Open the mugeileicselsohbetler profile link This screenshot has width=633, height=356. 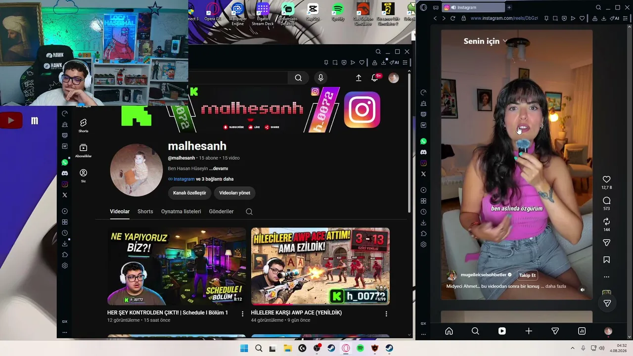coord(484,275)
